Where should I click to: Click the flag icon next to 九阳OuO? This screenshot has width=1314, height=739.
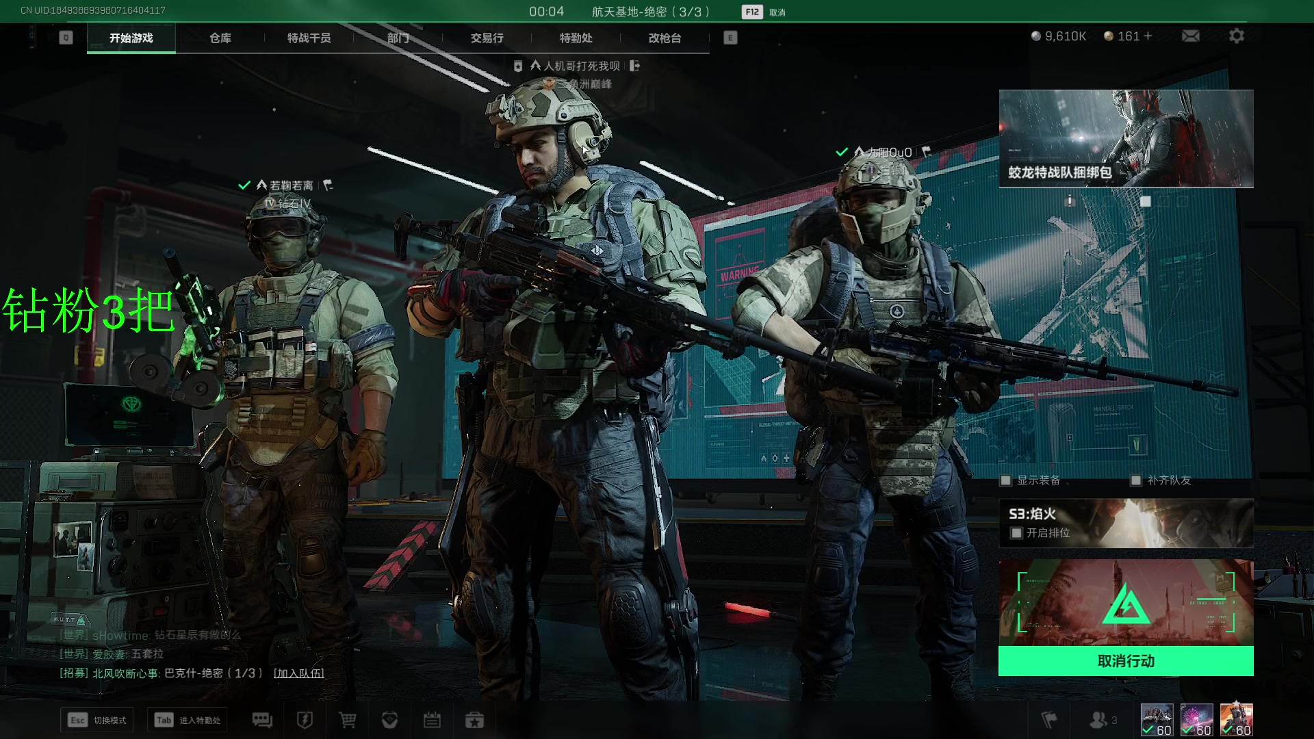[926, 151]
